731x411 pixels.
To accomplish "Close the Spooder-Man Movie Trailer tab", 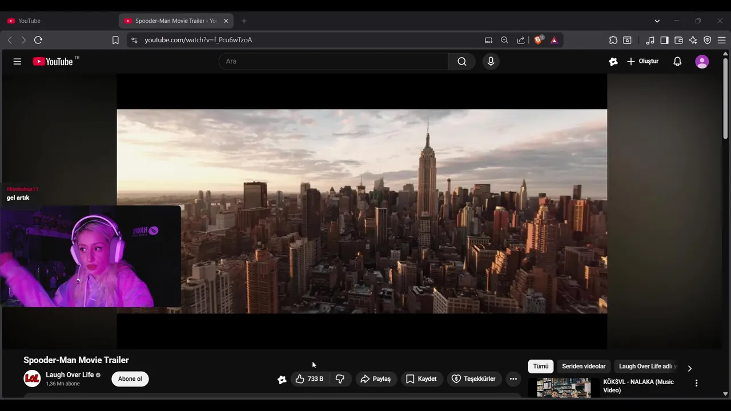I will coord(226,21).
